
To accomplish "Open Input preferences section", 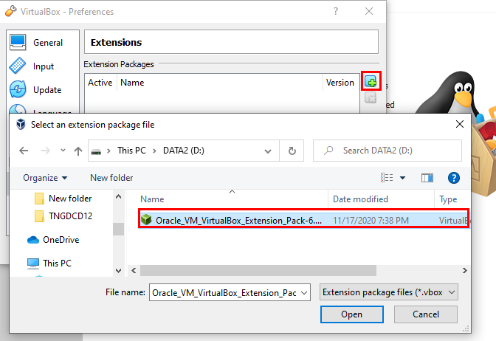I will 43,66.
